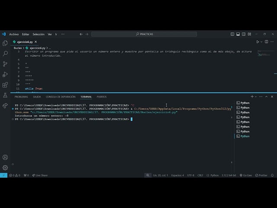Split the editor to the right
Image resolution: width=277 pixels, height=208 pixels.
point(266,42)
